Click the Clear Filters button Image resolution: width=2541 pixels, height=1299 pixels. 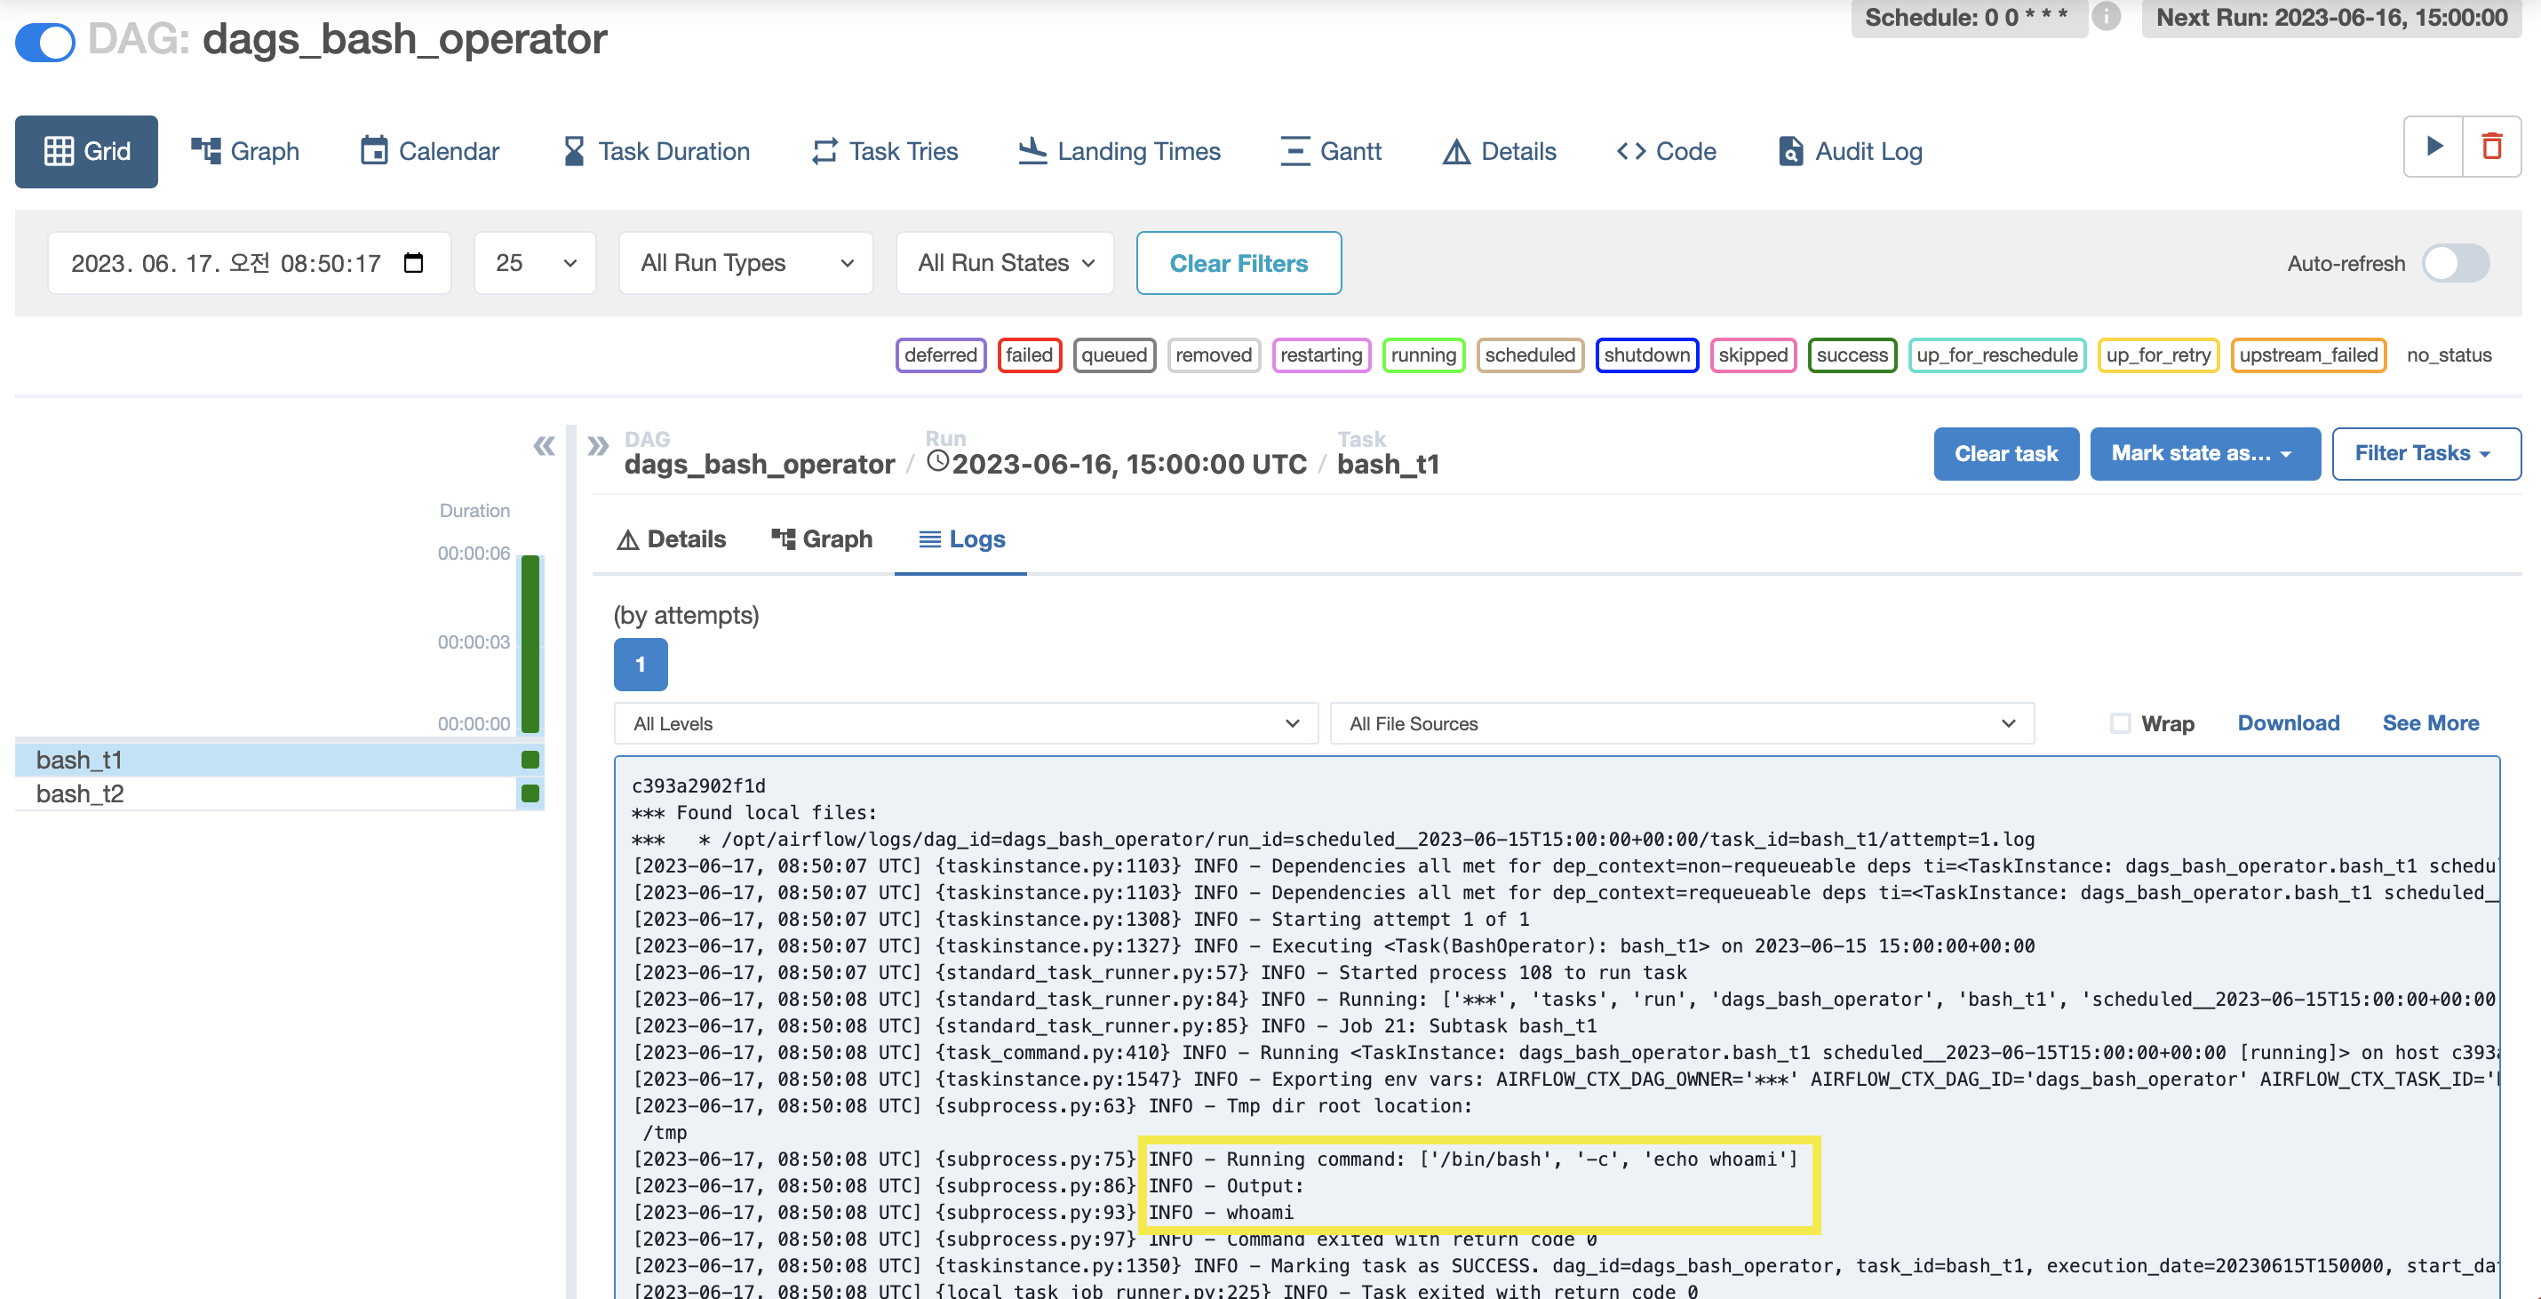click(x=1238, y=262)
